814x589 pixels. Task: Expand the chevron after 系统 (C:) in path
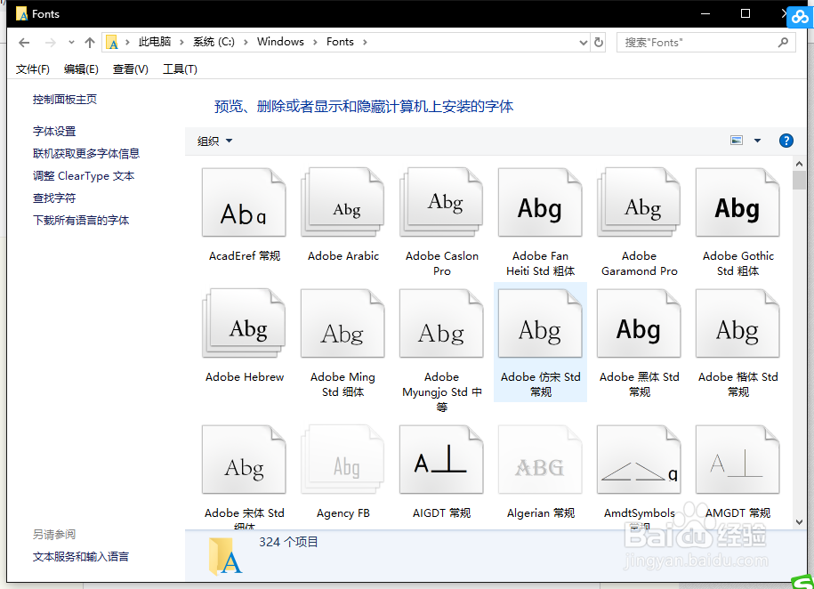click(x=246, y=42)
